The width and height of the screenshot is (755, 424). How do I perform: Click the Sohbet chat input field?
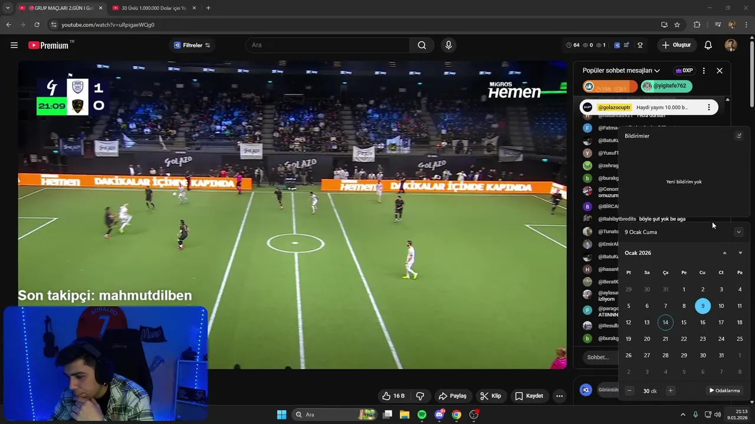599,357
